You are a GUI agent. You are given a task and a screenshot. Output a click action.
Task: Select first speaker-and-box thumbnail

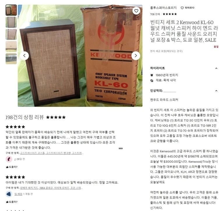click(11, 10)
